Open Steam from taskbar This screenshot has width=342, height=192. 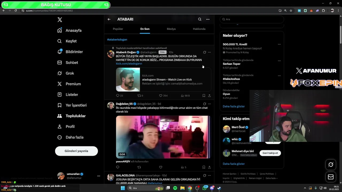click(x=219, y=188)
